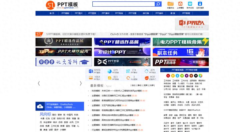Open PPT专题 in the navigation bar
Screen dimensions: 240x132
point(132,13)
